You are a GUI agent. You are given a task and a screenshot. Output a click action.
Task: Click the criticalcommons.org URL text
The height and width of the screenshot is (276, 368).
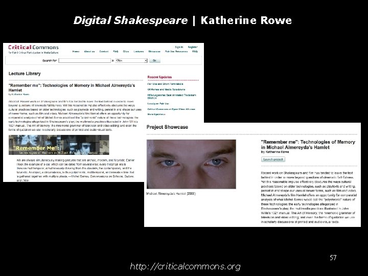[x=185, y=267]
